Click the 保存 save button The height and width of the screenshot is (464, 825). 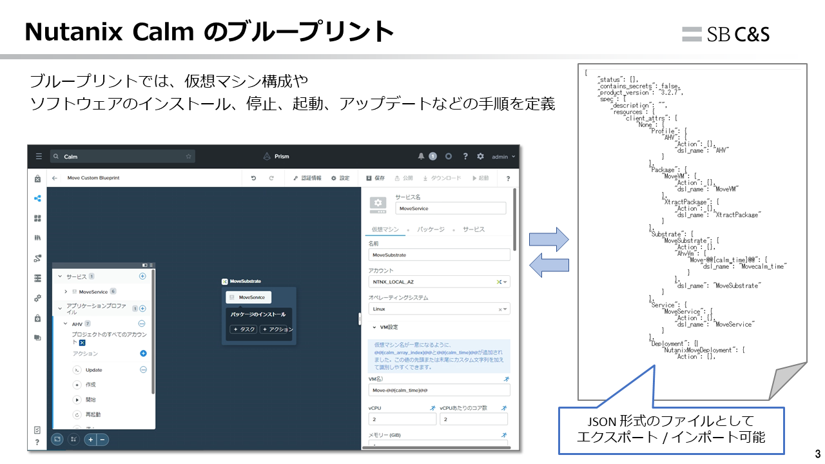(x=375, y=178)
